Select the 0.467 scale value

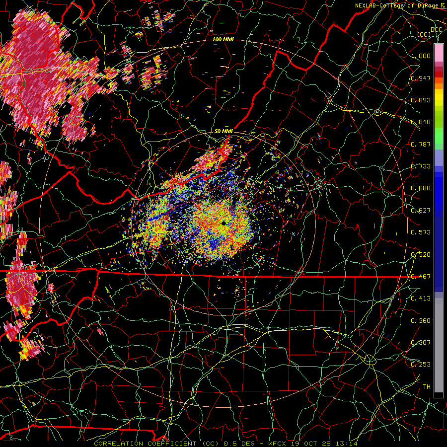point(421,277)
